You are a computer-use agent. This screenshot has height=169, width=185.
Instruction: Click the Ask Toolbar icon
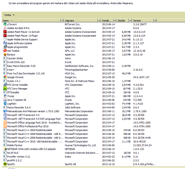(5, 51)
